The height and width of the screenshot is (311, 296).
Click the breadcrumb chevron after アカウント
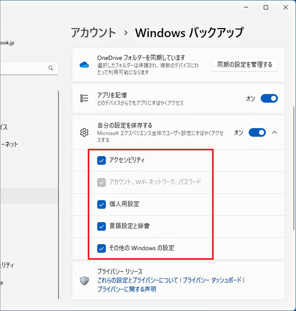(x=126, y=33)
